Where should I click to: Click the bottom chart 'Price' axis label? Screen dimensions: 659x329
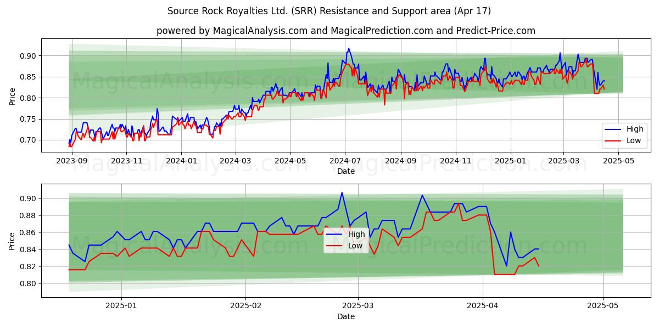[13, 241]
